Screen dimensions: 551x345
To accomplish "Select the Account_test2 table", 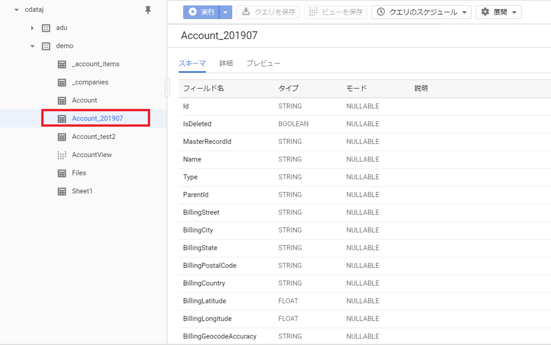I will [94, 137].
